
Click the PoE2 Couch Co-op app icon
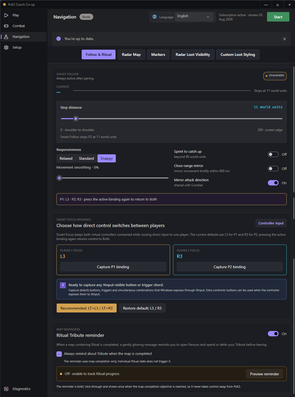(x=4, y=5)
